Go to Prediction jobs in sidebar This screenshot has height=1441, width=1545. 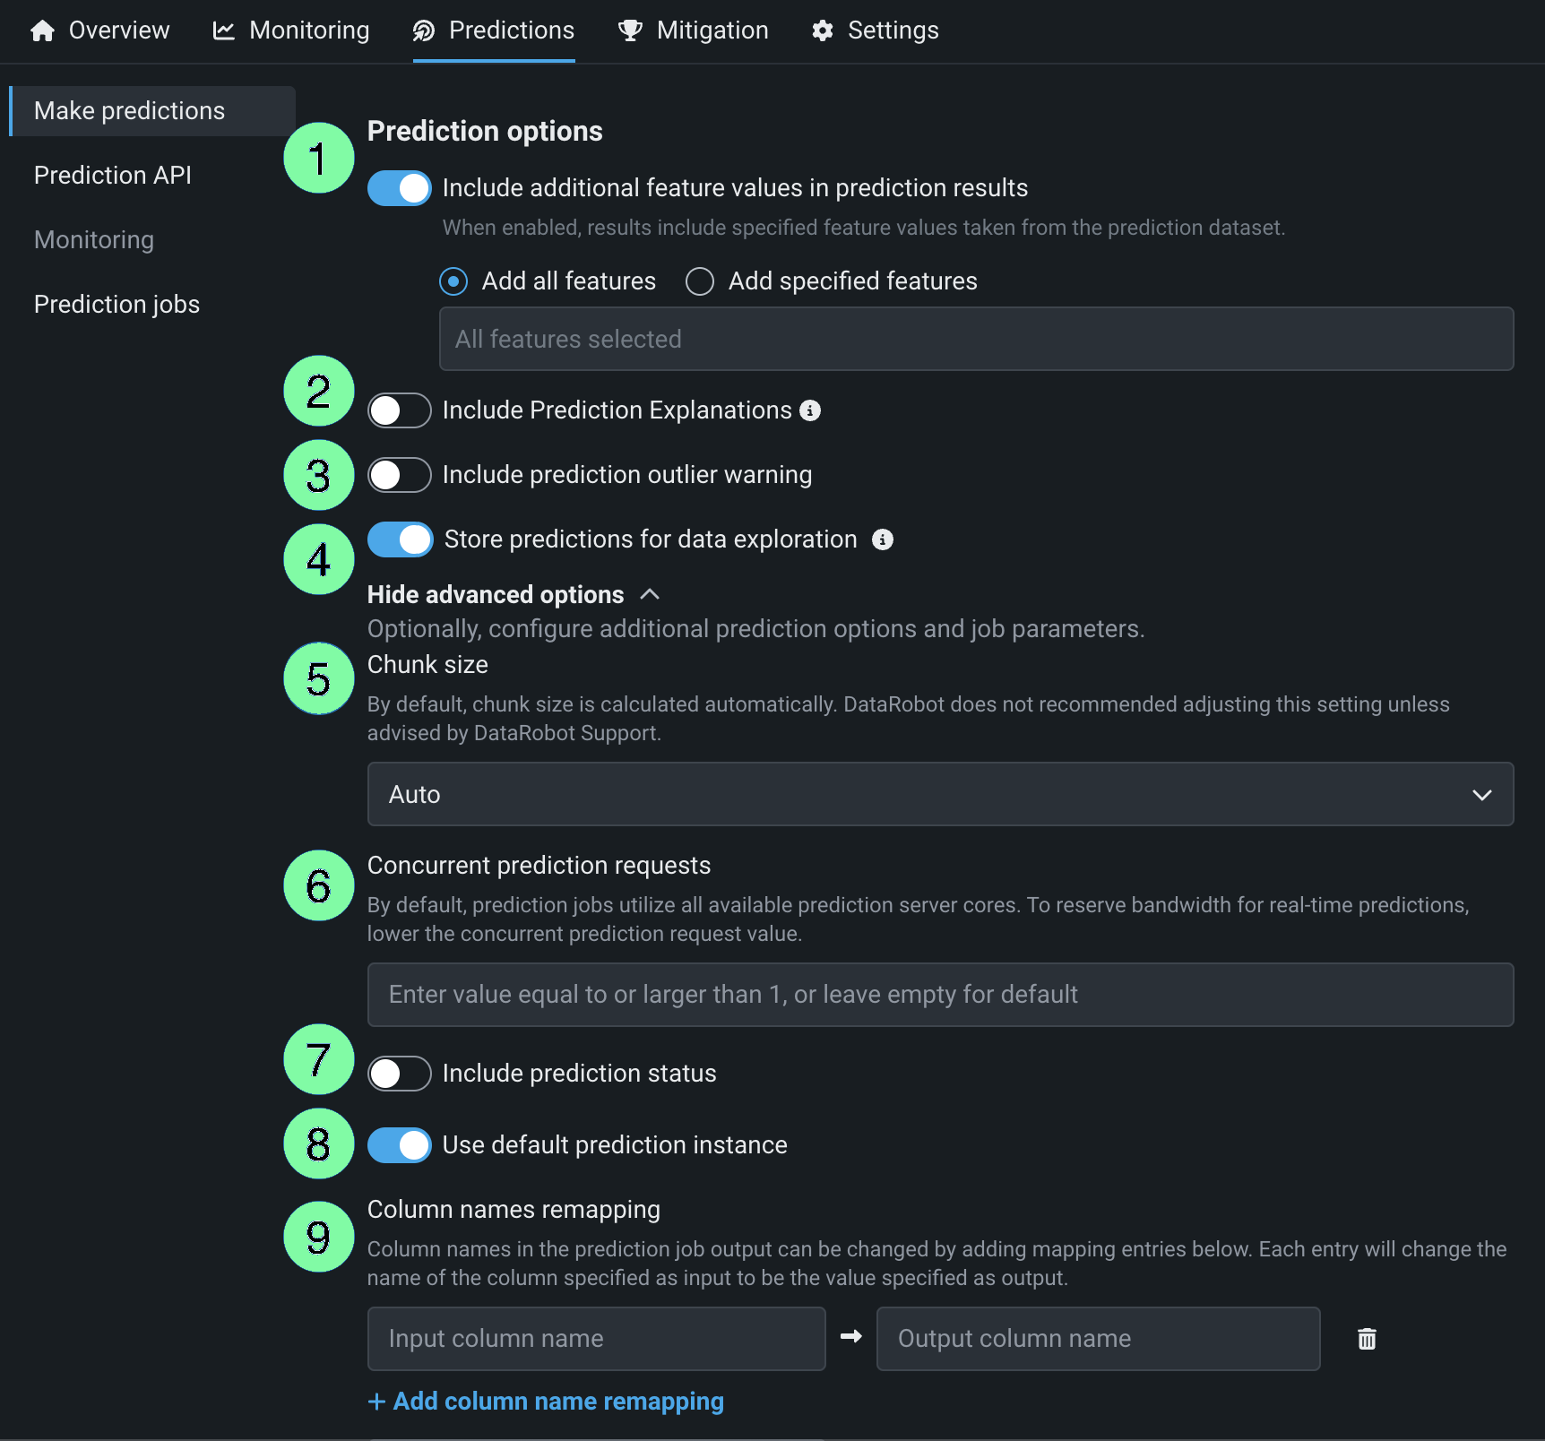point(117,305)
